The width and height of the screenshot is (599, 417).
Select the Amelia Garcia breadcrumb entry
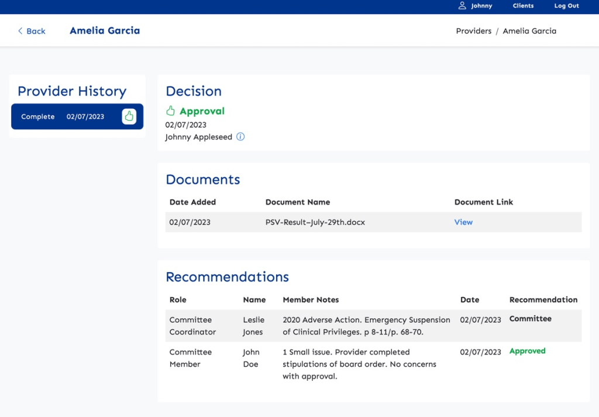(529, 30)
